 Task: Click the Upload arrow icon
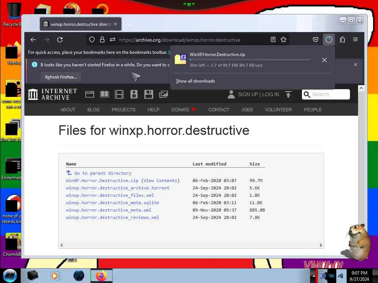[x=288, y=94]
